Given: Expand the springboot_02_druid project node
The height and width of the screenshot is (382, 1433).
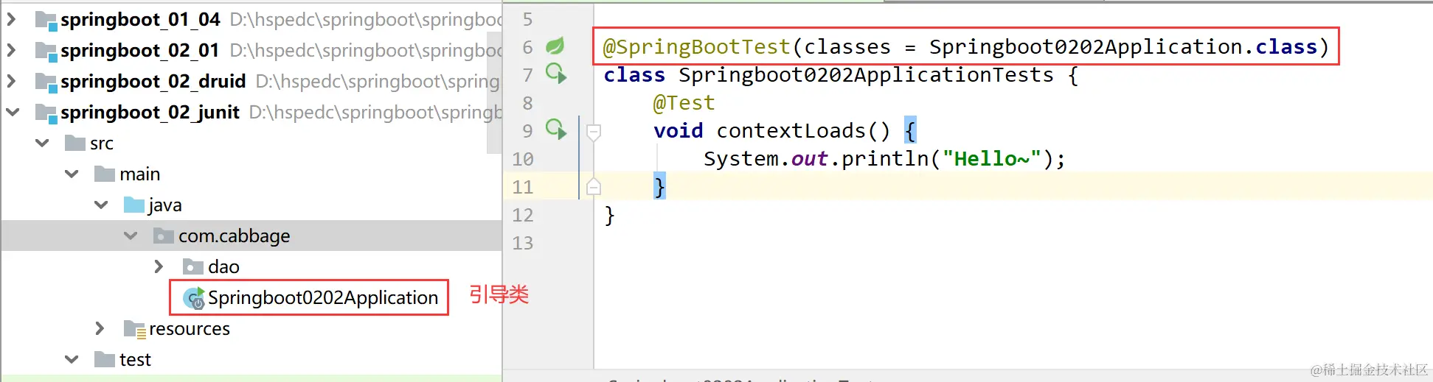Looking at the screenshot, I should coord(12,82).
